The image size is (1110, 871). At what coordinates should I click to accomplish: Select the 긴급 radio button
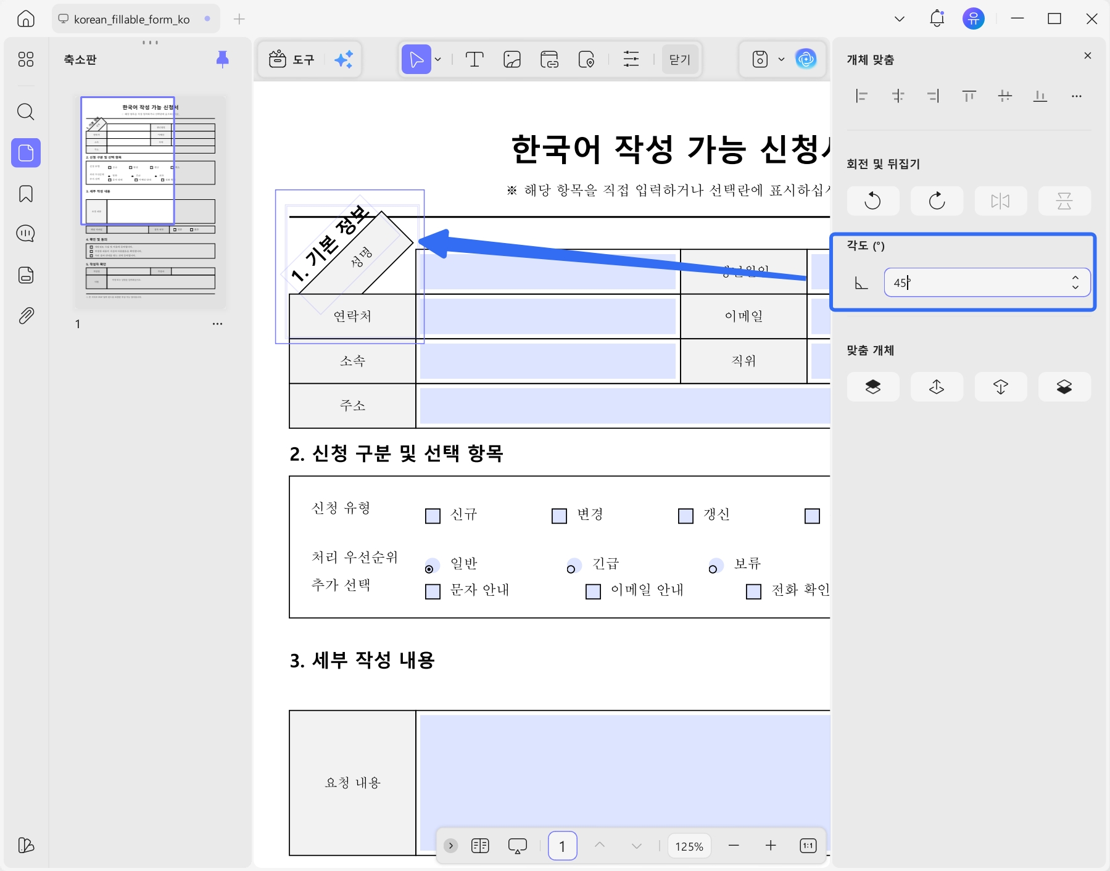[x=573, y=567]
